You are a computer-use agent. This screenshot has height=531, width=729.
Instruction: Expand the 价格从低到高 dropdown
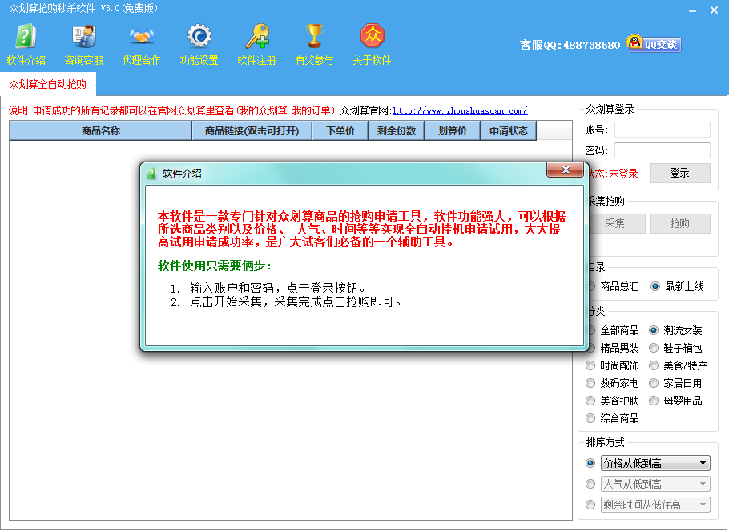click(x=655, y=463)
